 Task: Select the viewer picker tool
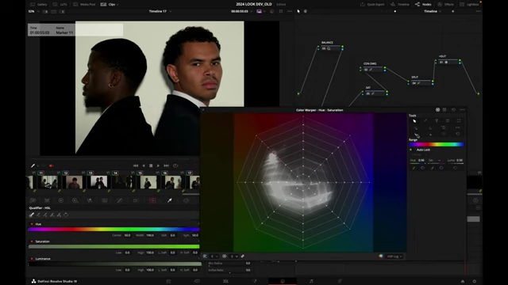[x=33, y=165]
